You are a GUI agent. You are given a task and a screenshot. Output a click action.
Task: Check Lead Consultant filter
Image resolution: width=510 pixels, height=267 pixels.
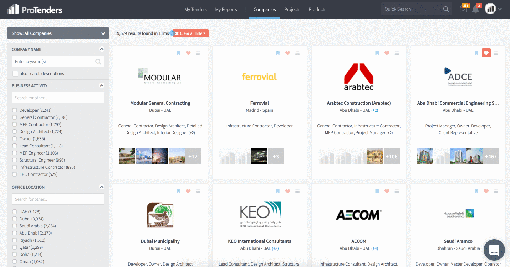pyautogui.click(x=15, y=146)
